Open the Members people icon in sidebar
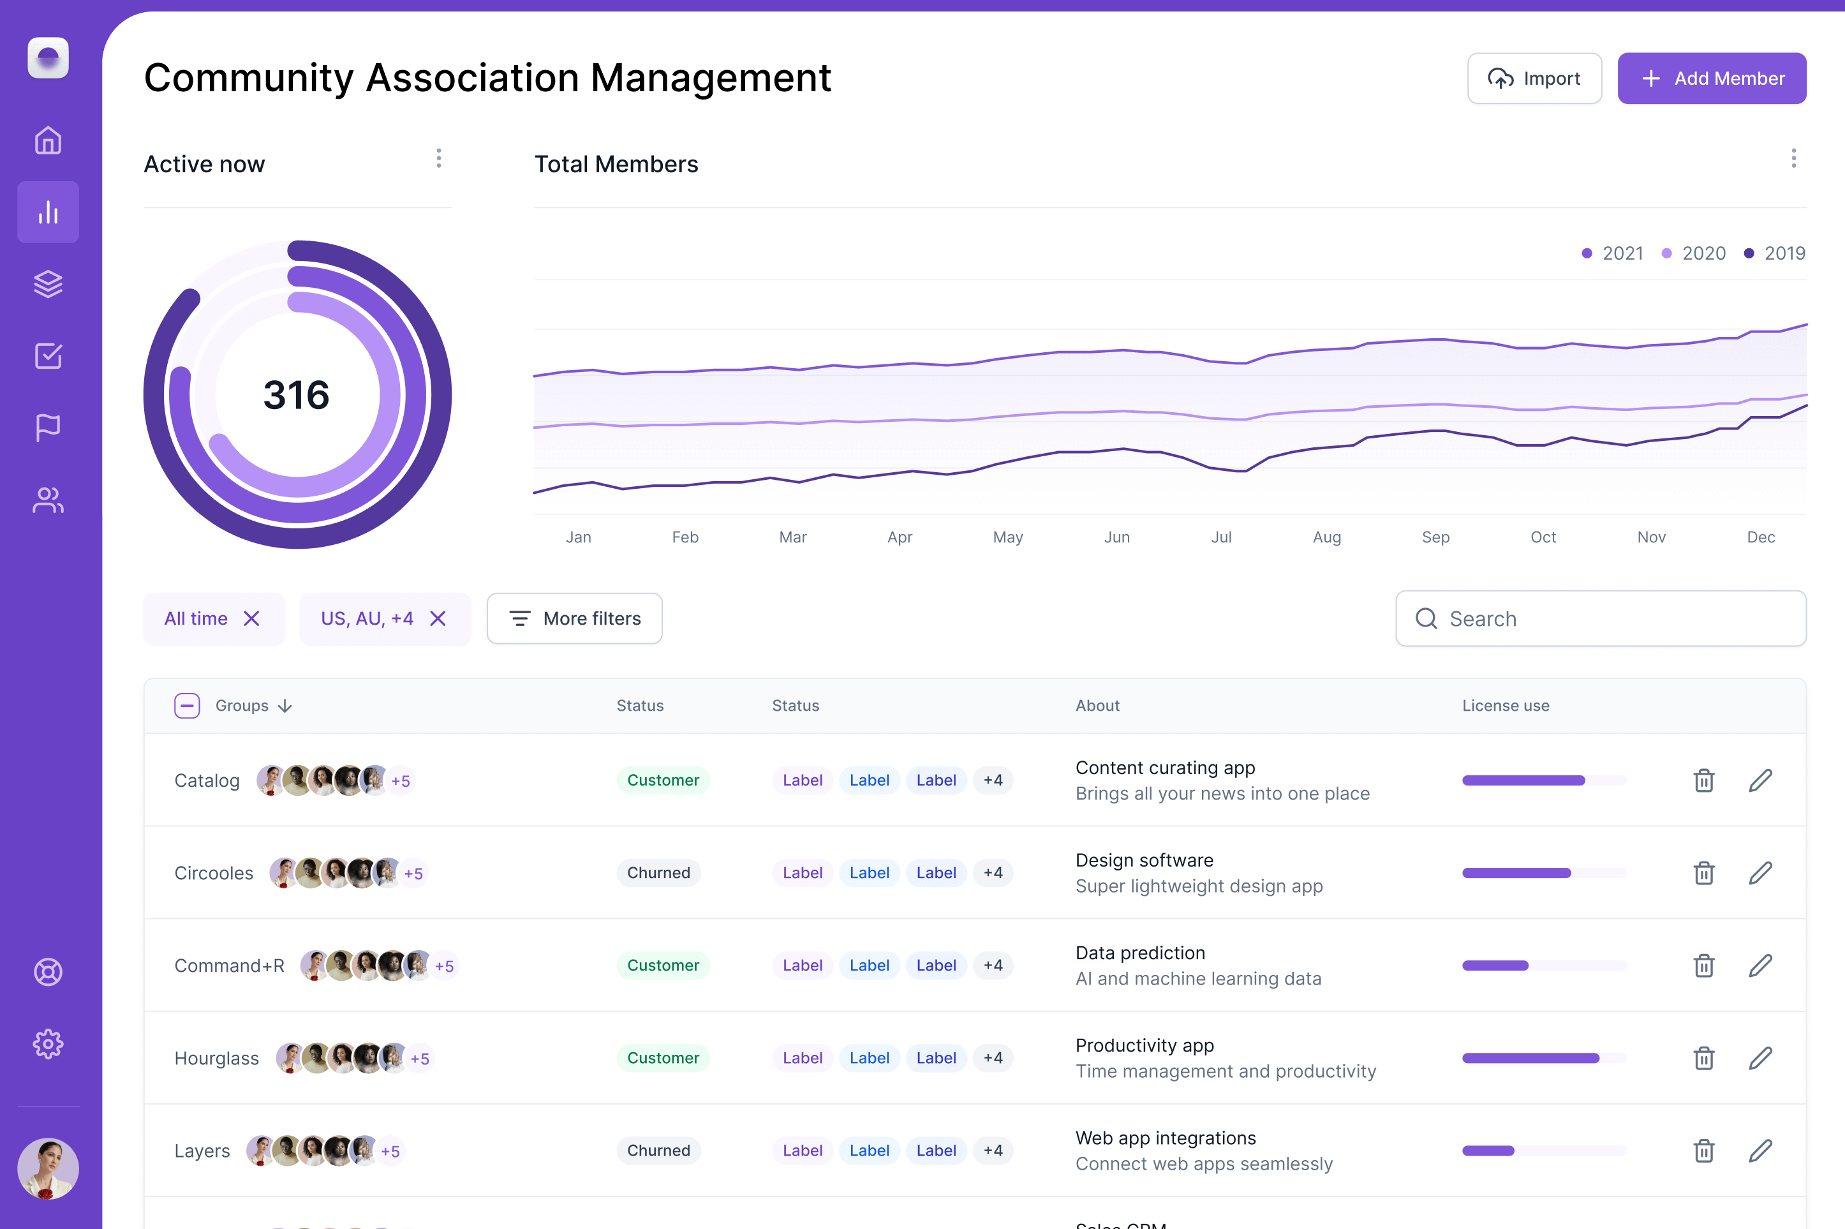 (x=48, y=500)
